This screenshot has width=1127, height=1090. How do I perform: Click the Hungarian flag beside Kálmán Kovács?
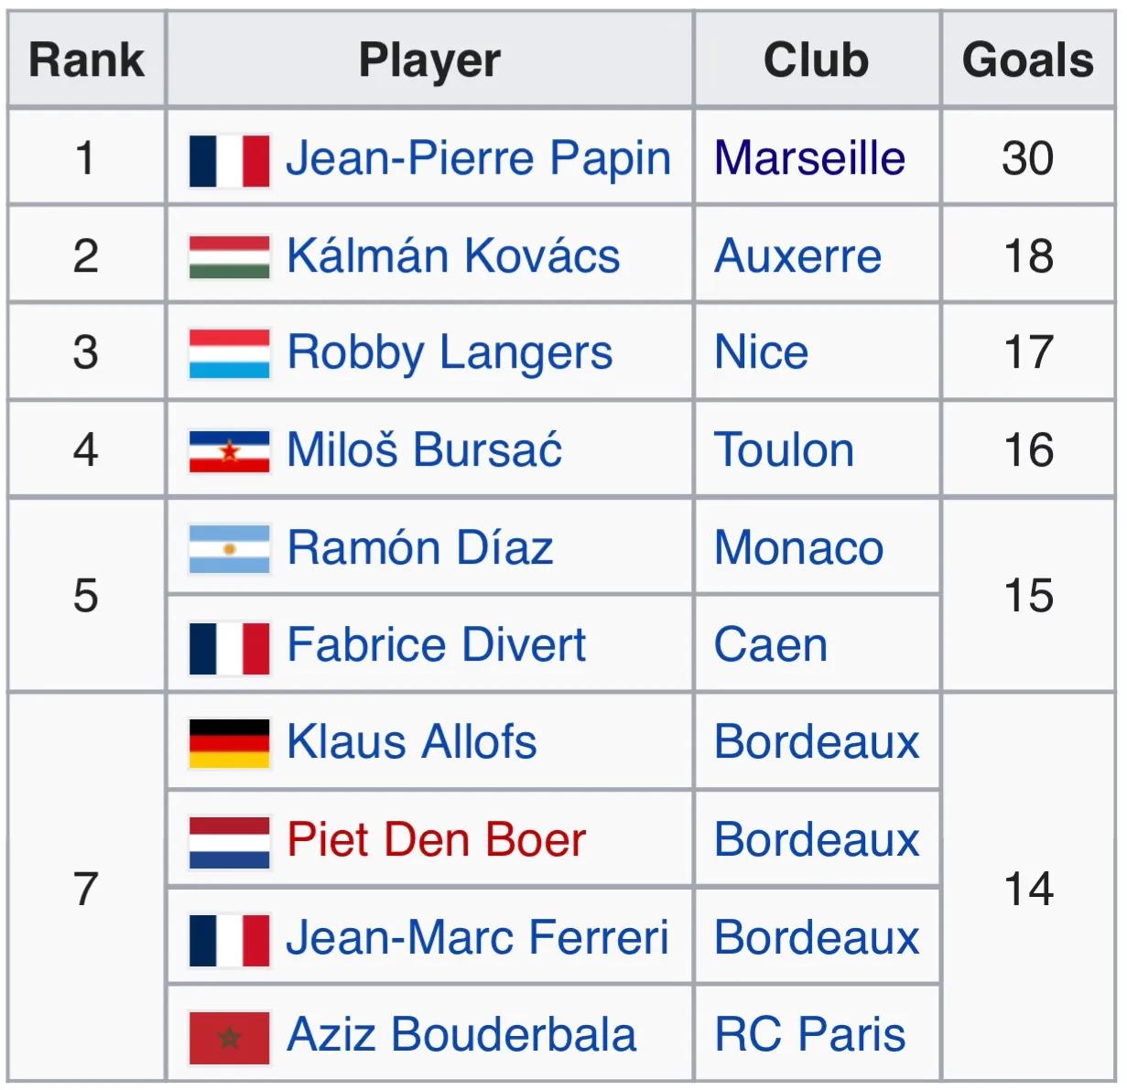pos(229,257)
